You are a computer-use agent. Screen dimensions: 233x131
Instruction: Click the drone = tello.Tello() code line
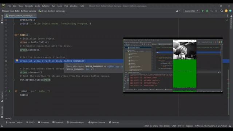coord(34,42)
